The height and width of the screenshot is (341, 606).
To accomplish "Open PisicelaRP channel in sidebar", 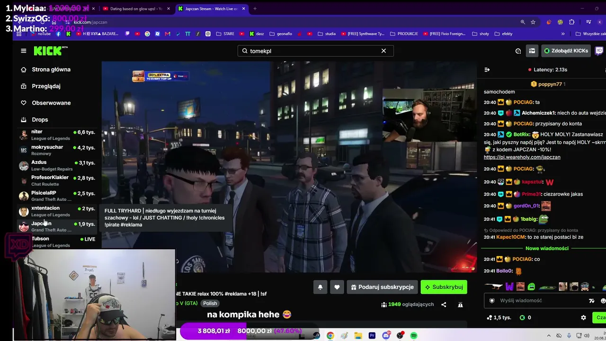I will click(57, 196).
